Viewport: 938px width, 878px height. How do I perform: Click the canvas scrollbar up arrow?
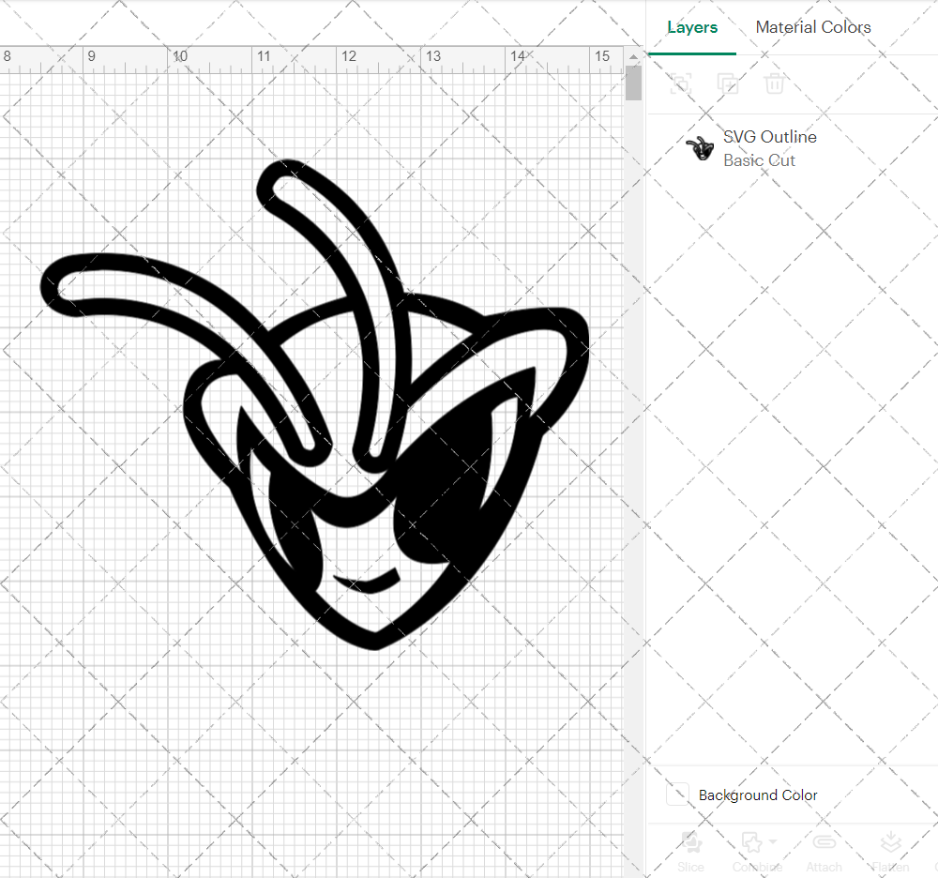(633, 57)
